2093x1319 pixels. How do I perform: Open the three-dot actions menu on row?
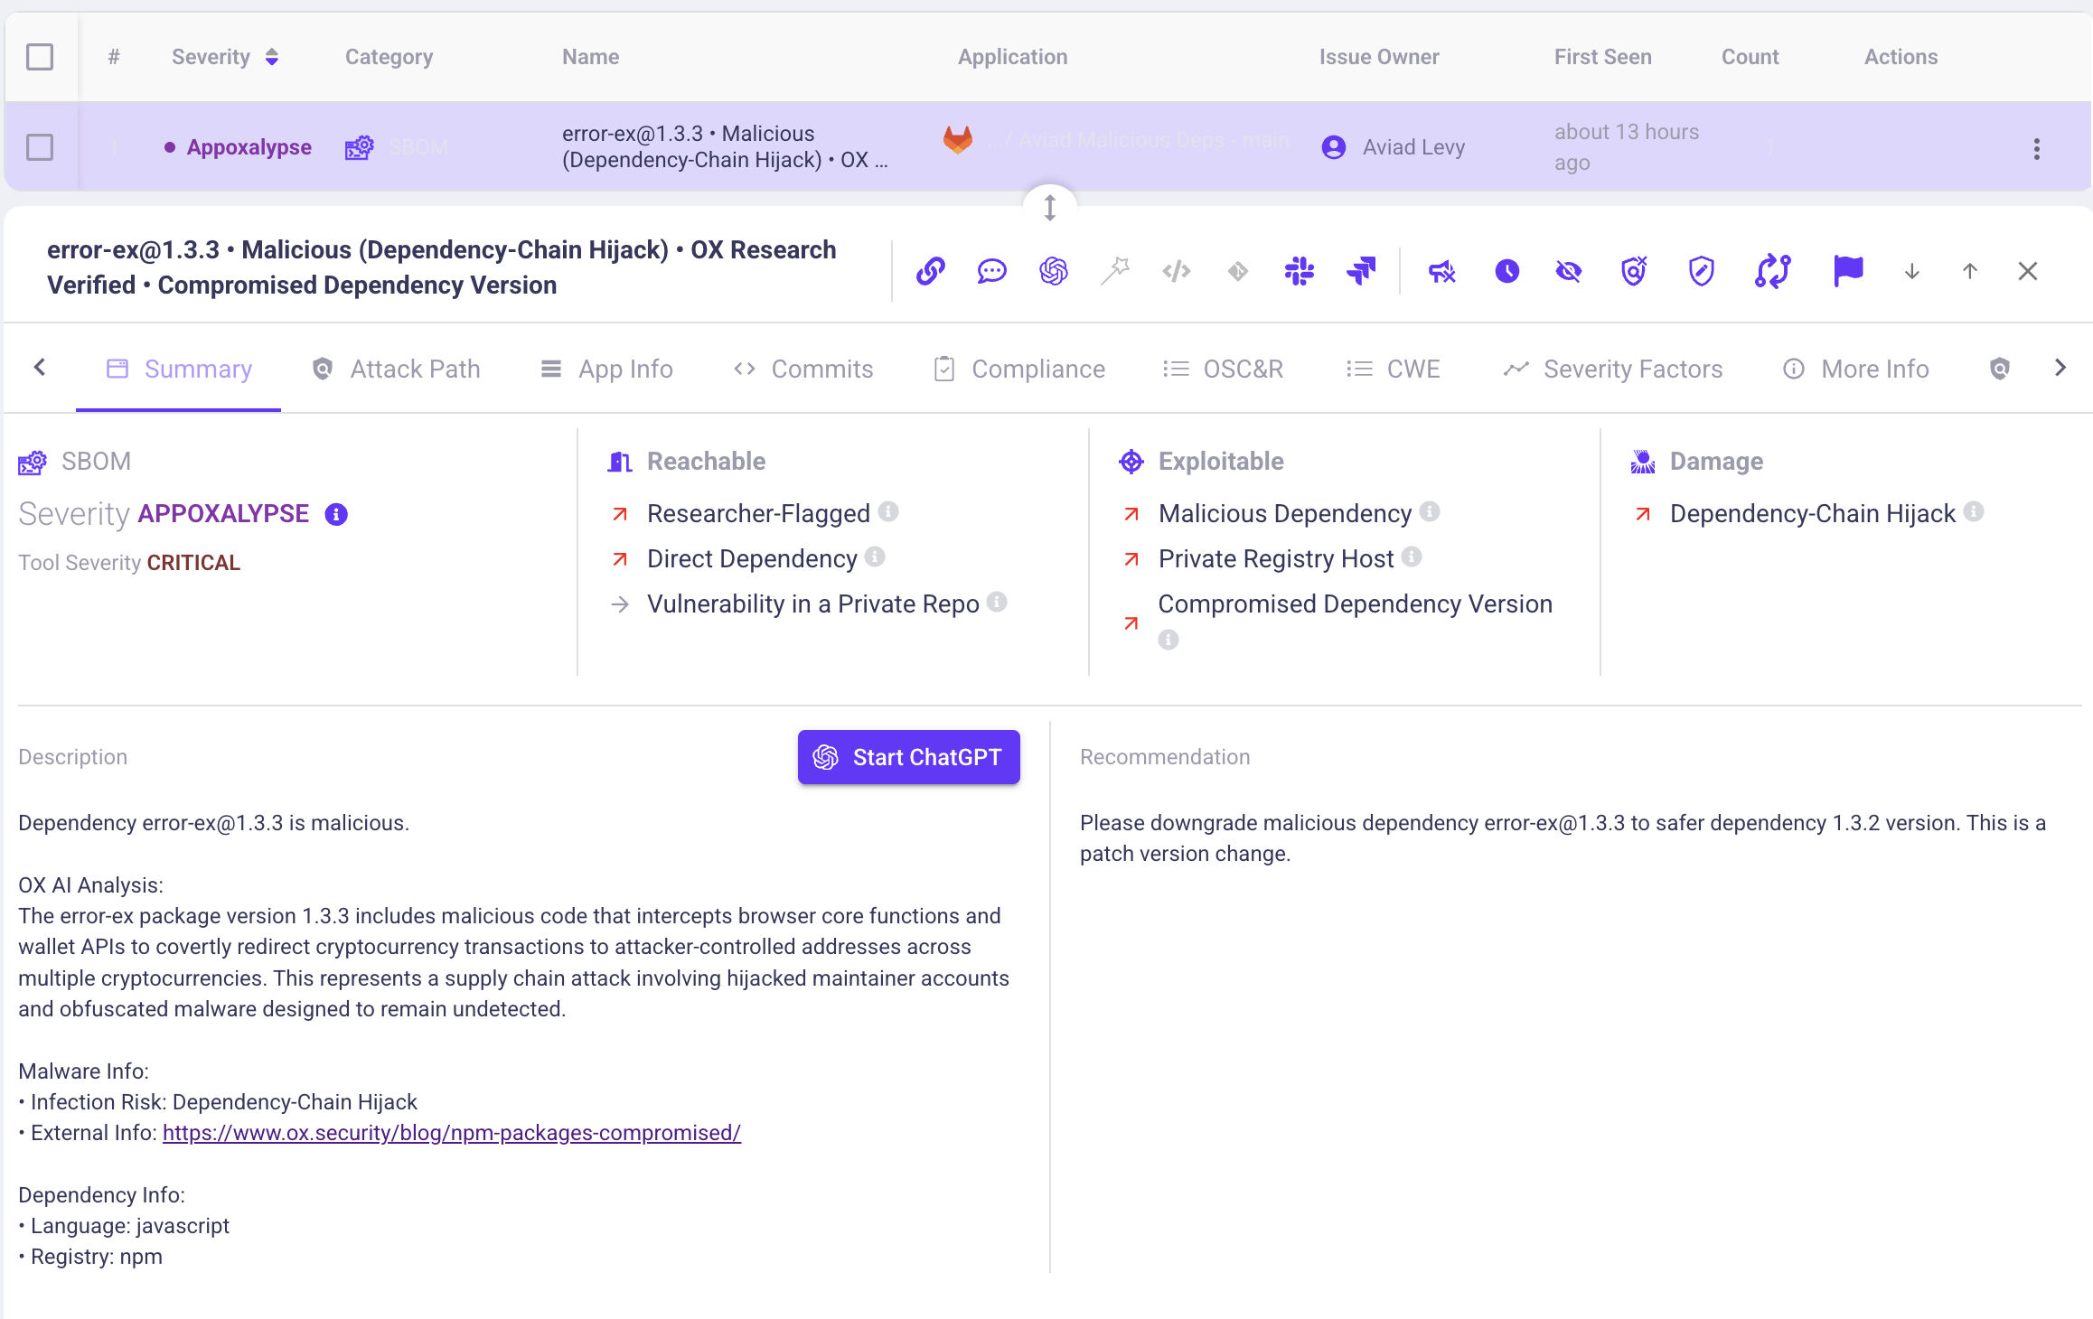[x=2036, y=149]
